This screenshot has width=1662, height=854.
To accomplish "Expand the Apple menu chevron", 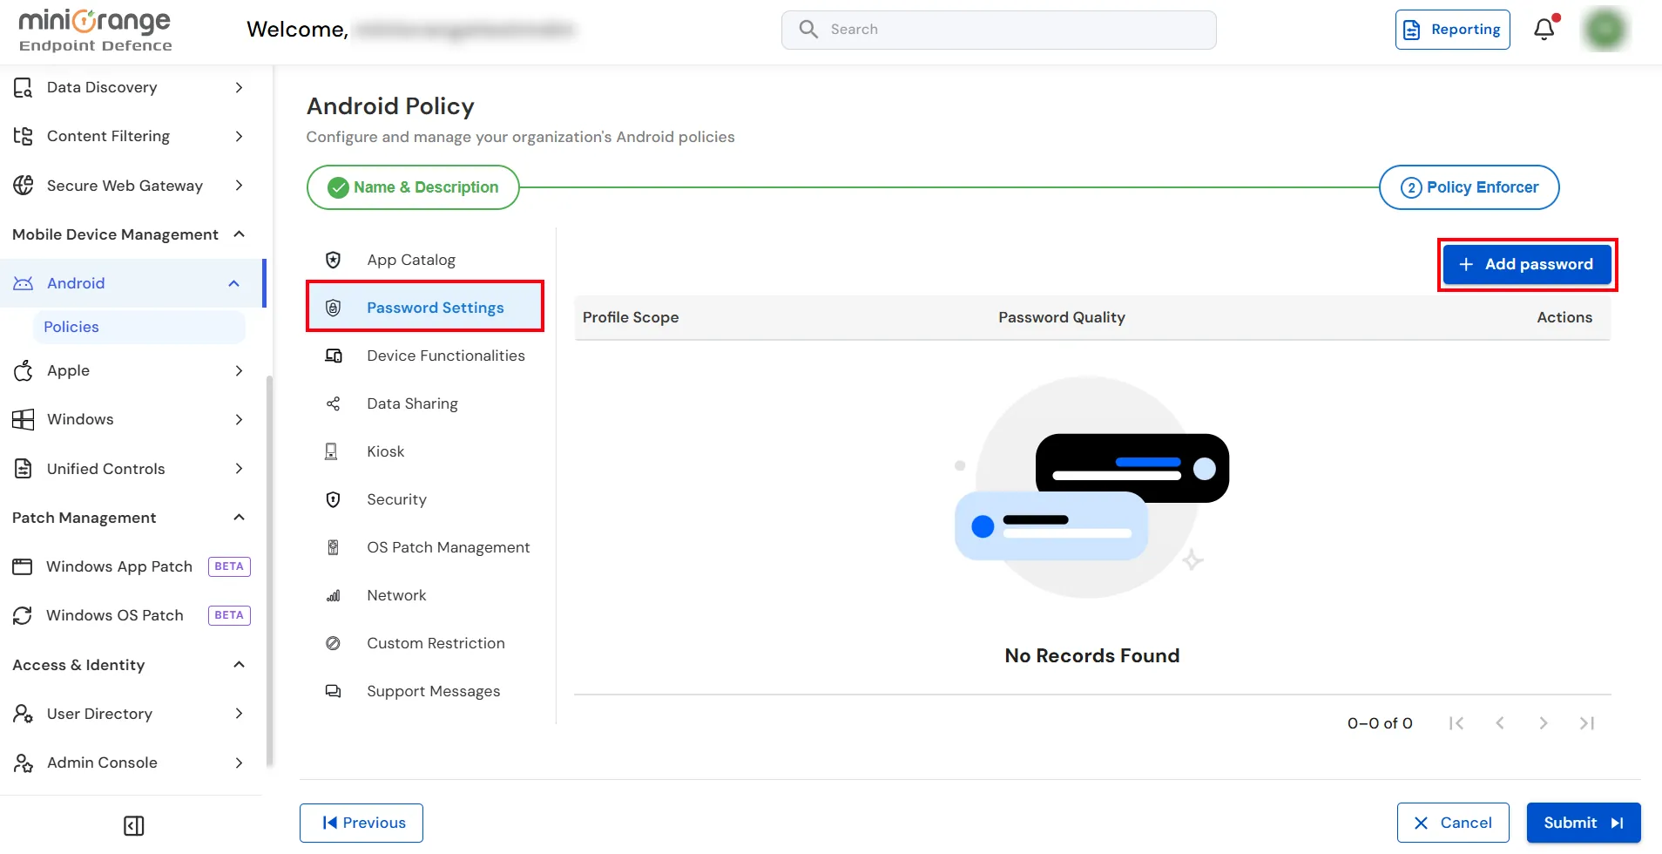I will point(240,370).
